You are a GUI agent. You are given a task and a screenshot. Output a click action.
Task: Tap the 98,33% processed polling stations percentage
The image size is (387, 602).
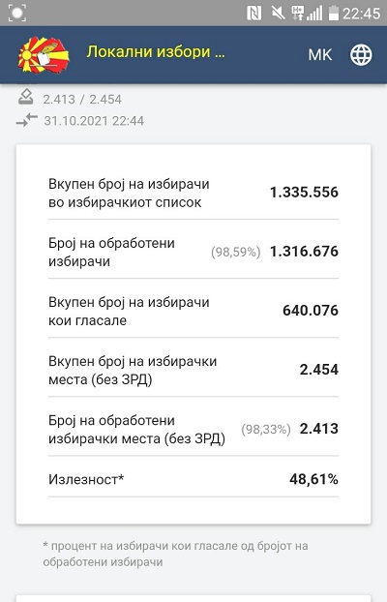(266, 429)
